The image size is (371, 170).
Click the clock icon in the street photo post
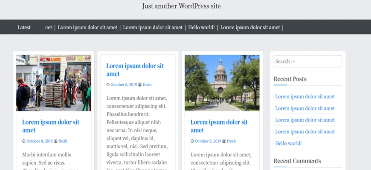(24, 141)
